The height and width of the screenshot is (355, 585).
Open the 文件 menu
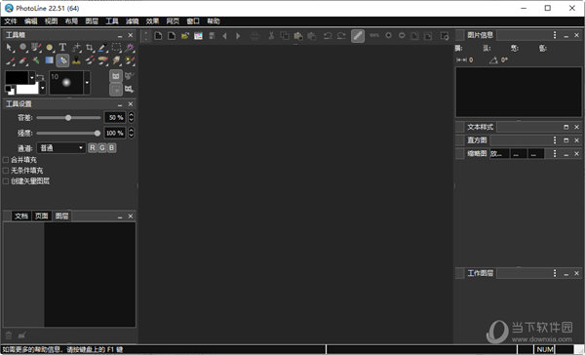click(x=11, y=21)
